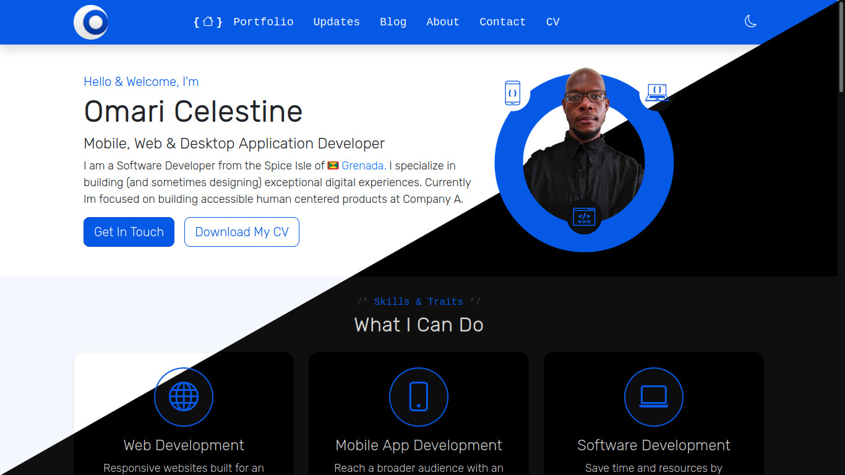Select the home icon in the navigation bar
845x475 pixels.
point(207,21)
